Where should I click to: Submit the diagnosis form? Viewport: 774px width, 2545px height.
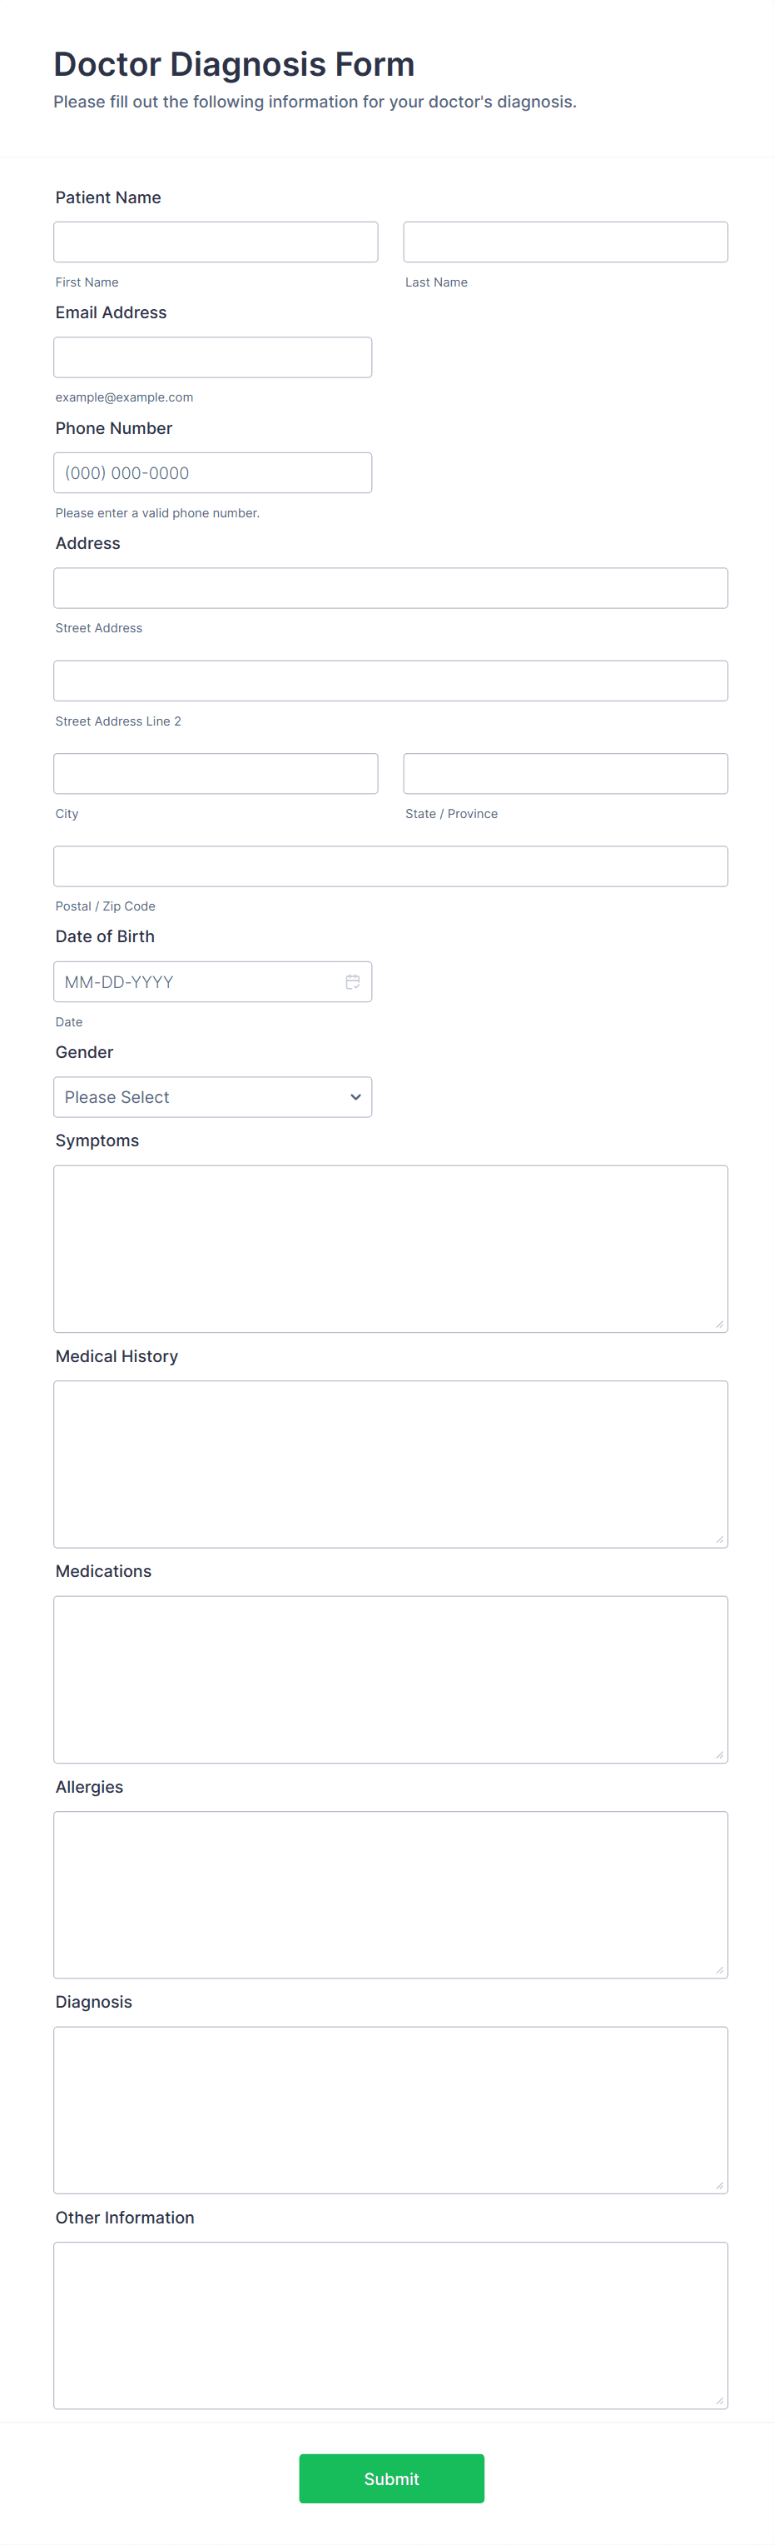(391, 2478)
